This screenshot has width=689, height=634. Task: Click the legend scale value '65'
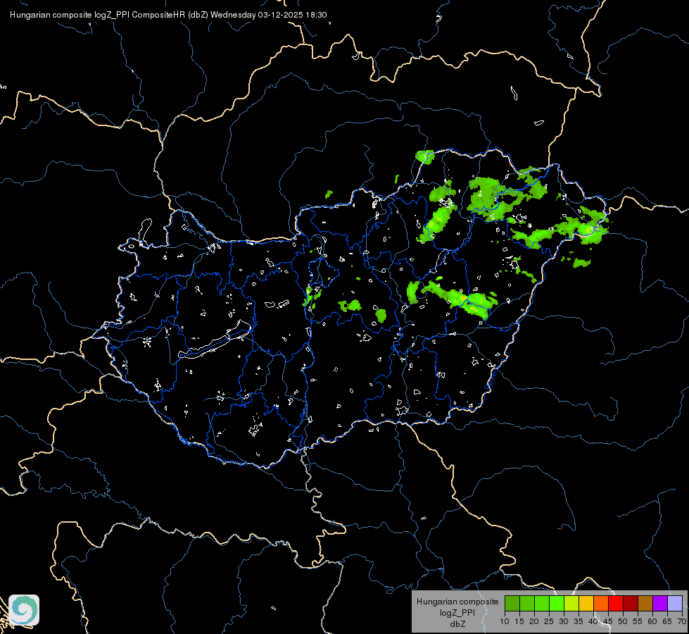[667, 622]
